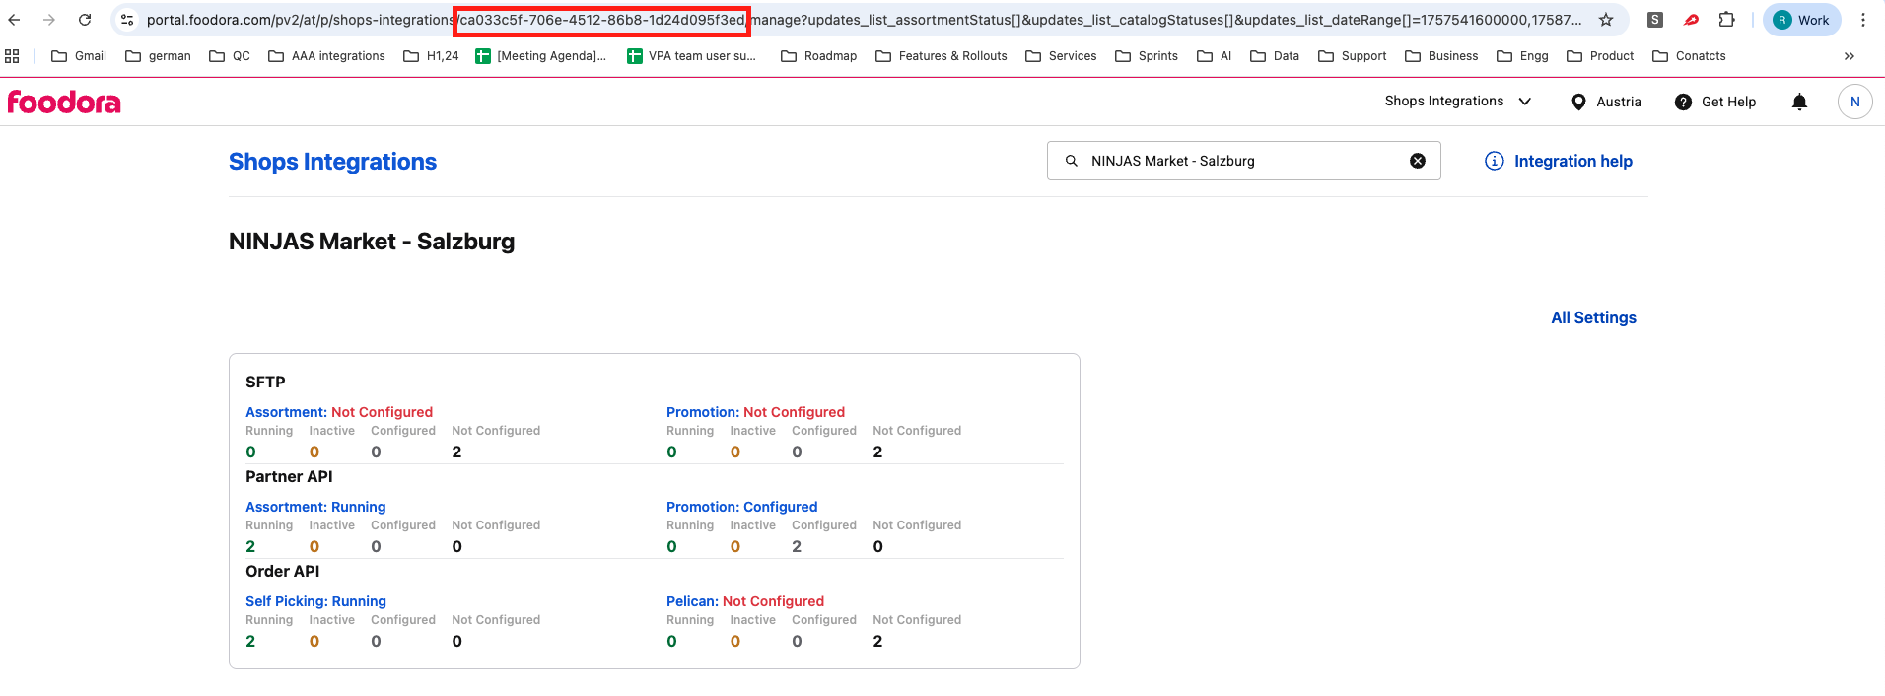
Task: Open the All Settings link
Action: tap(1593, 317)
